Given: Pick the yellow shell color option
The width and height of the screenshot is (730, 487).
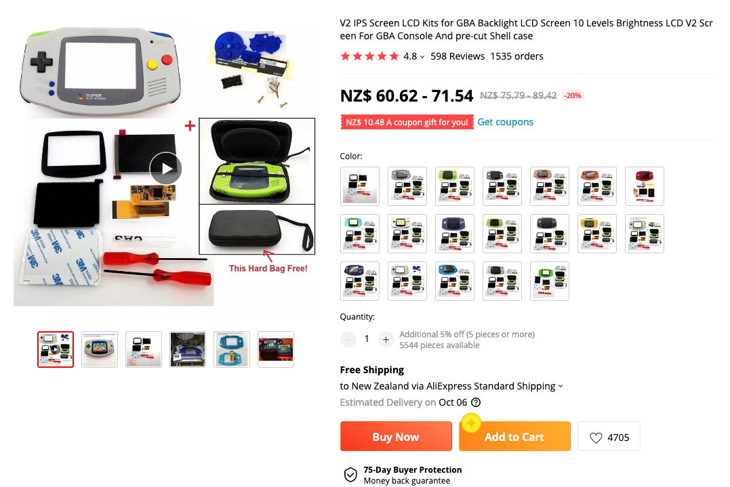Looking at the screenshot, I should 597,234.
